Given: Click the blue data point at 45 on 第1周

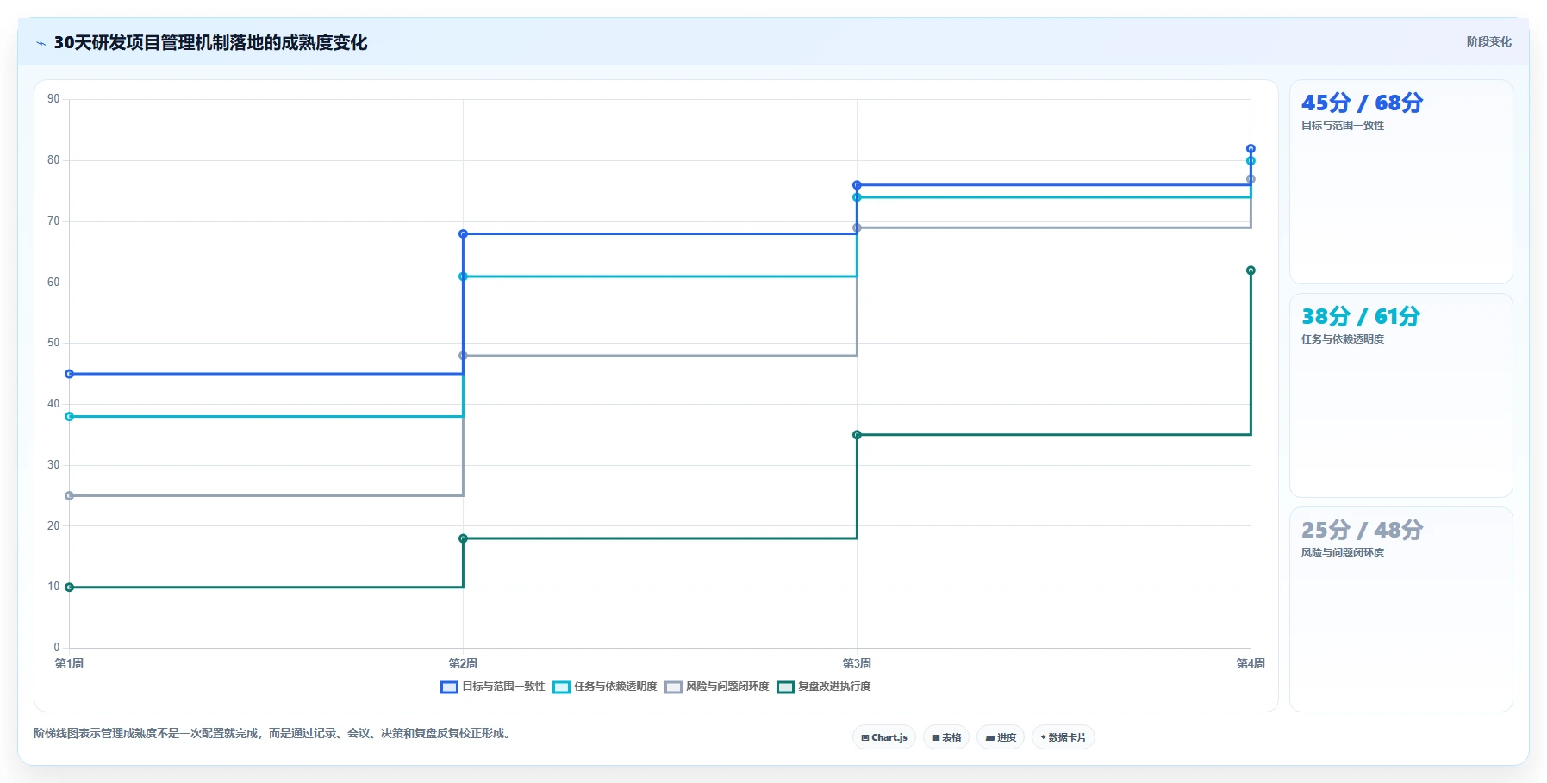Looking at the screenshot, I should click(70, 374).
